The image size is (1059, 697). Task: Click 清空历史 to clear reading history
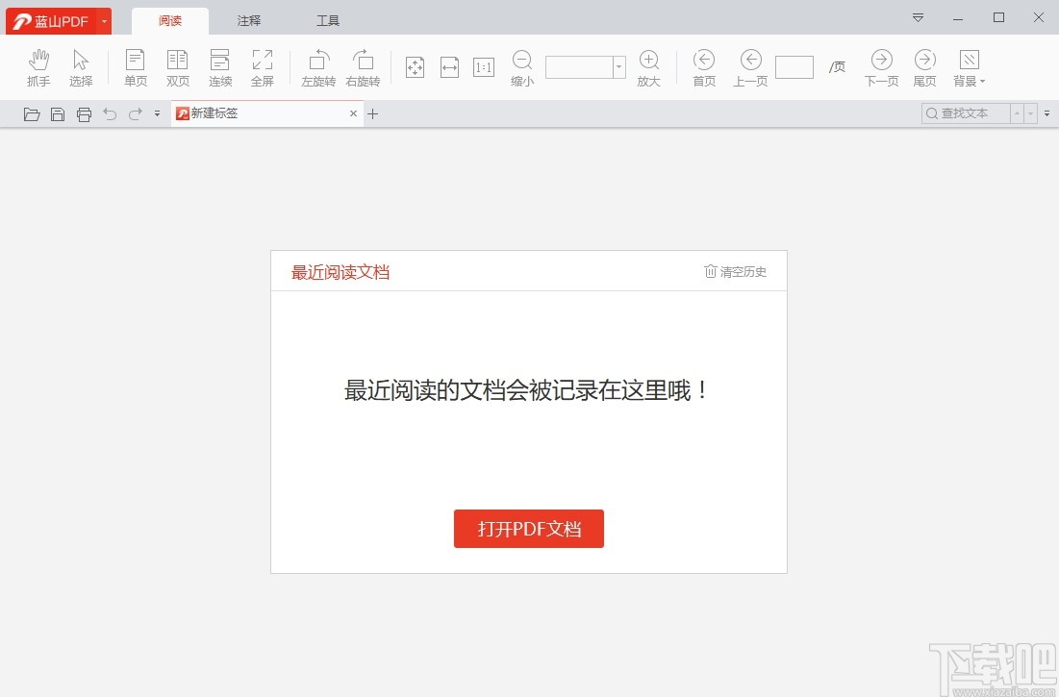735,271
